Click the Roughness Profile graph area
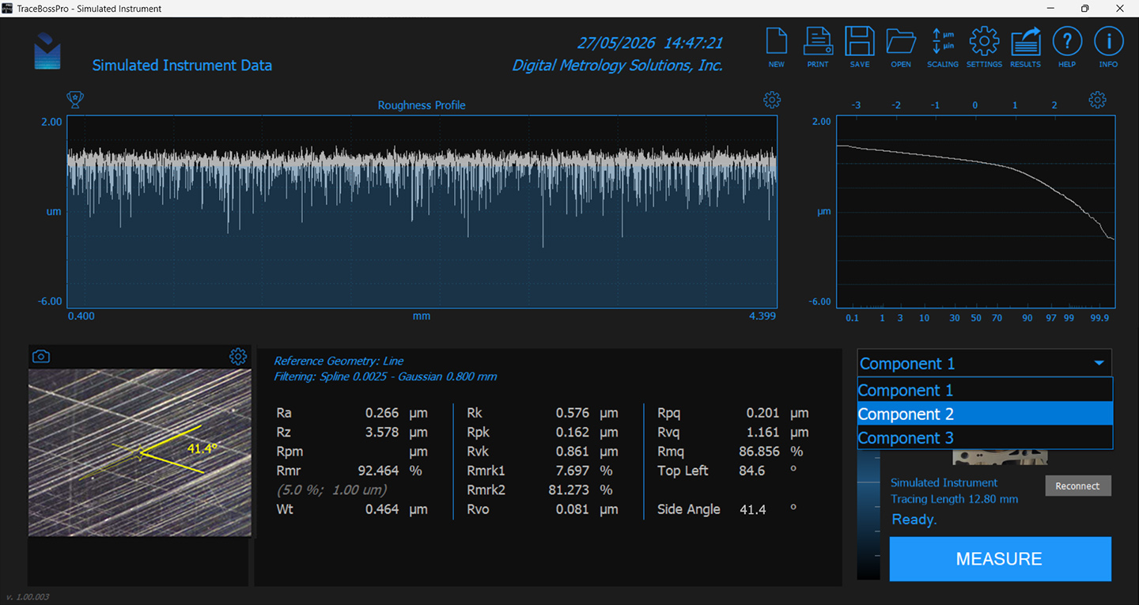 (x=422, y=212)
